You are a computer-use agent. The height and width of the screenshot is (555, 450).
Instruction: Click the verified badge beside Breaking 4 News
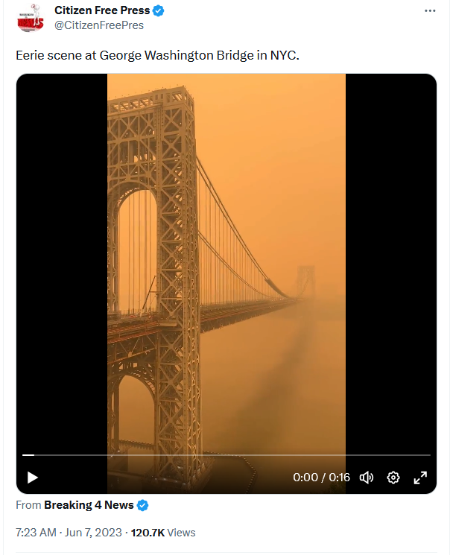point(143,505)
